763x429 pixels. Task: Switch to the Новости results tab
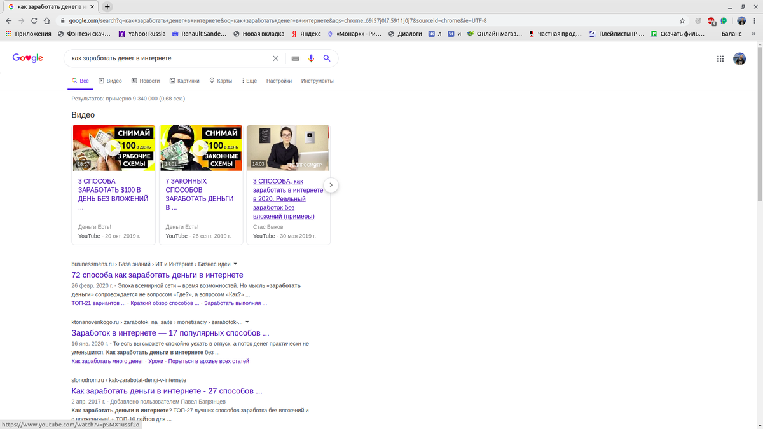146,81
